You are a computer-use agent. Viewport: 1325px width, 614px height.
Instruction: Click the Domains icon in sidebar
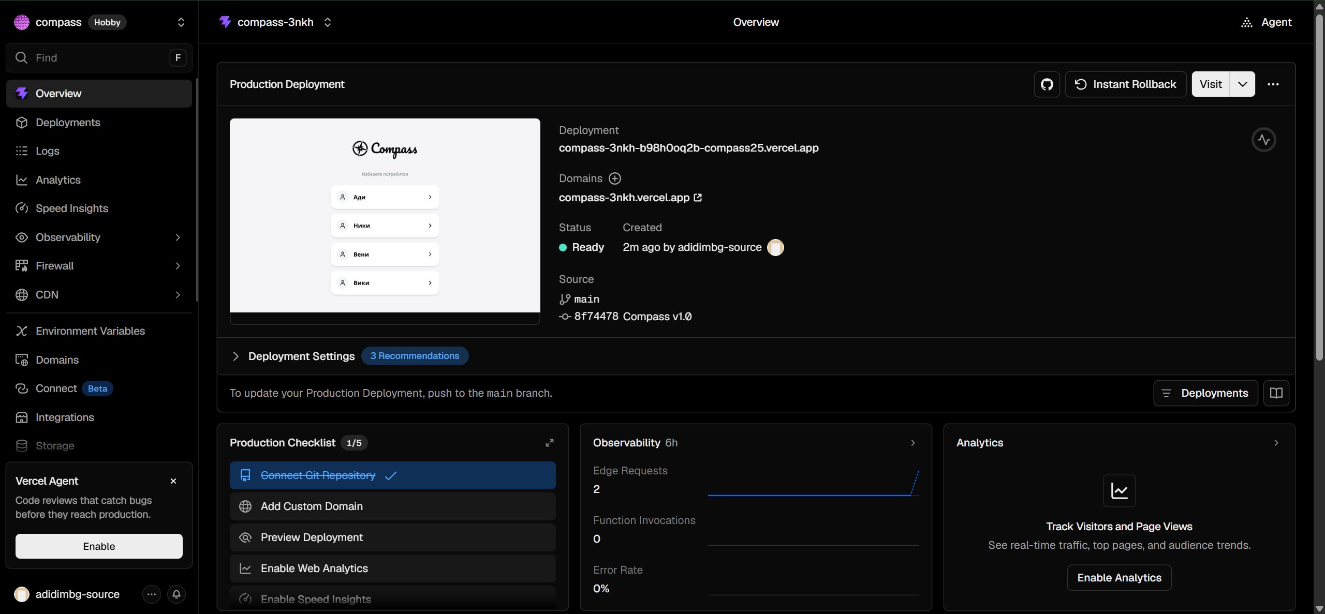tap(21, 360)
